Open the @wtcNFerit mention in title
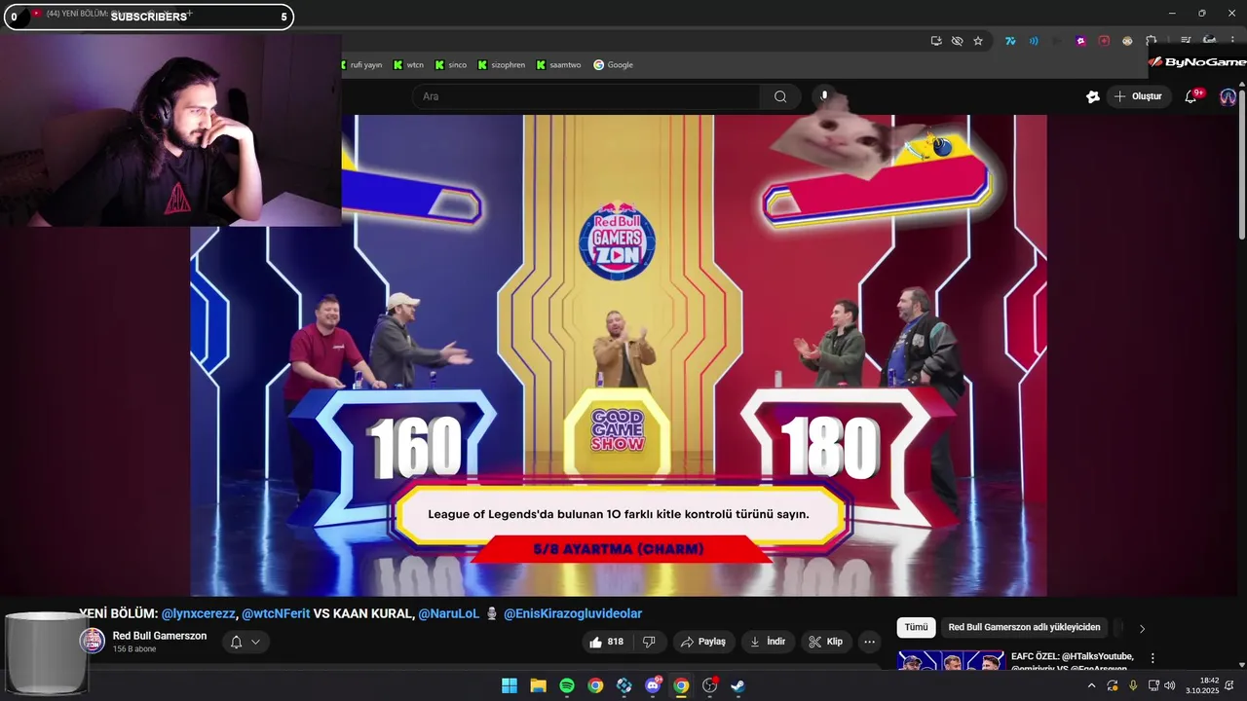This screenshot has width=1247, height=701. (276, 613)
